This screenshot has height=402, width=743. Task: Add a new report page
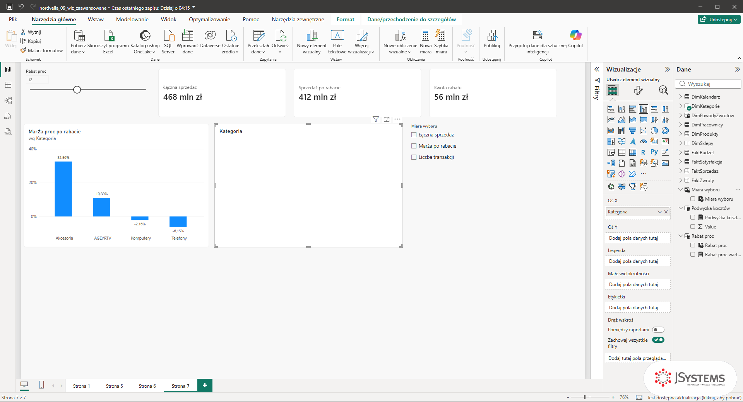click(x=205, y=385)
